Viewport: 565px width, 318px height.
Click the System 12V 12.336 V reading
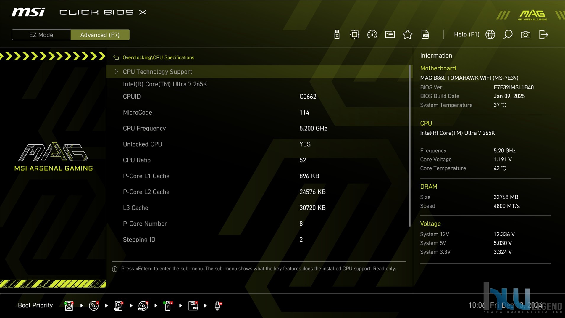click(504, 234)
